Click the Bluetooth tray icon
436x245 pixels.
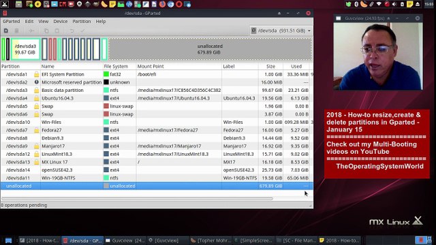pyautogui.click(x=356, y=4)
